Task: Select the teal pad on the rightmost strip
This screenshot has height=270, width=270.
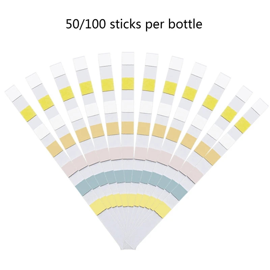Action: (180, 192)
